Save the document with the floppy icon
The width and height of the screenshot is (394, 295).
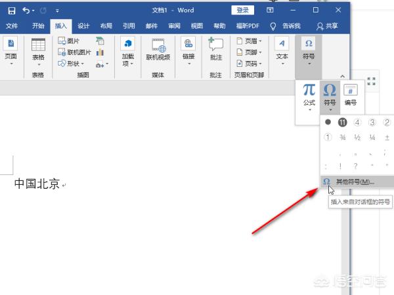tap(12, 10)
